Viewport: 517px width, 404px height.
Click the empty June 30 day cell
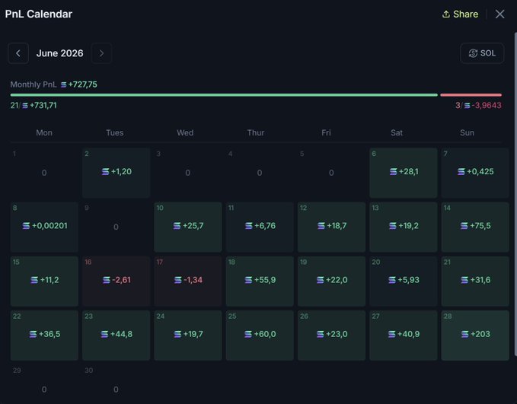tap(116, 384)
